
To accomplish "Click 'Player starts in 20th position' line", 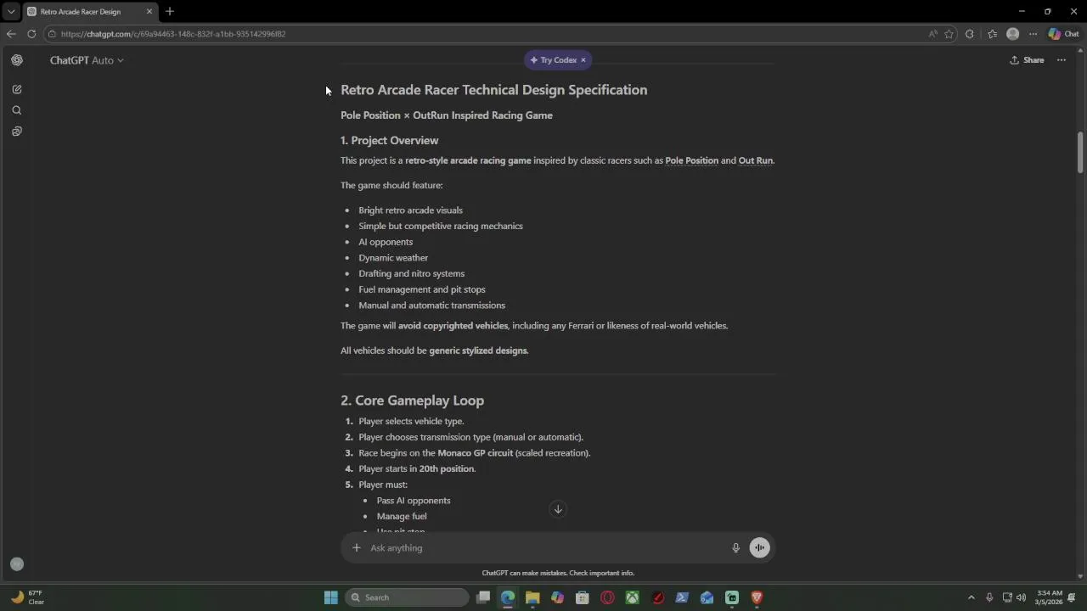I will (417, 468).
